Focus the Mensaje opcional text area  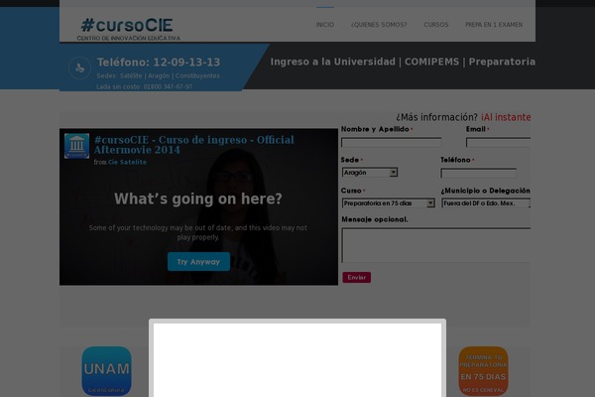pos(436,245)
